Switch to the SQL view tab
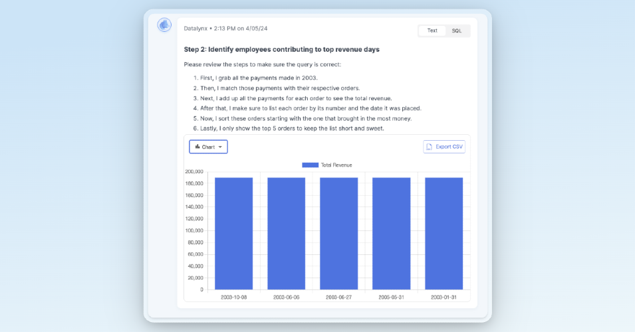This screenshot has height=332, width=635. (457, 31)
